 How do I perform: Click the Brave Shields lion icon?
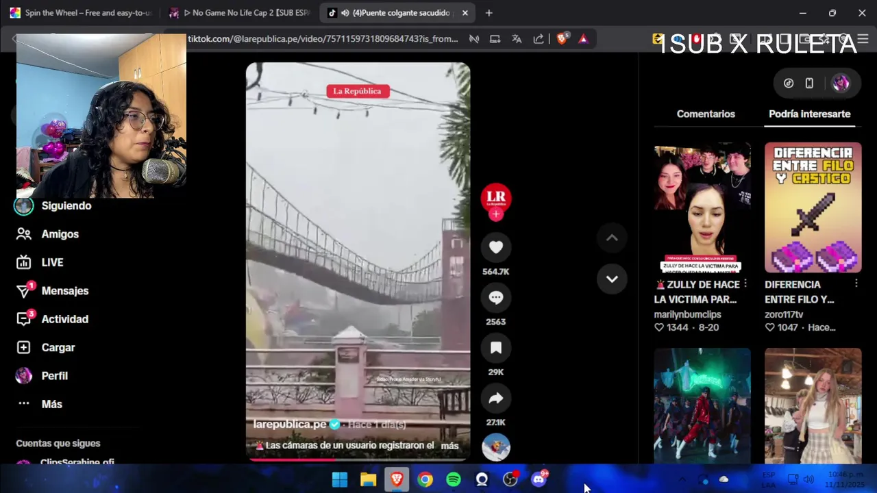click(562, 39)
